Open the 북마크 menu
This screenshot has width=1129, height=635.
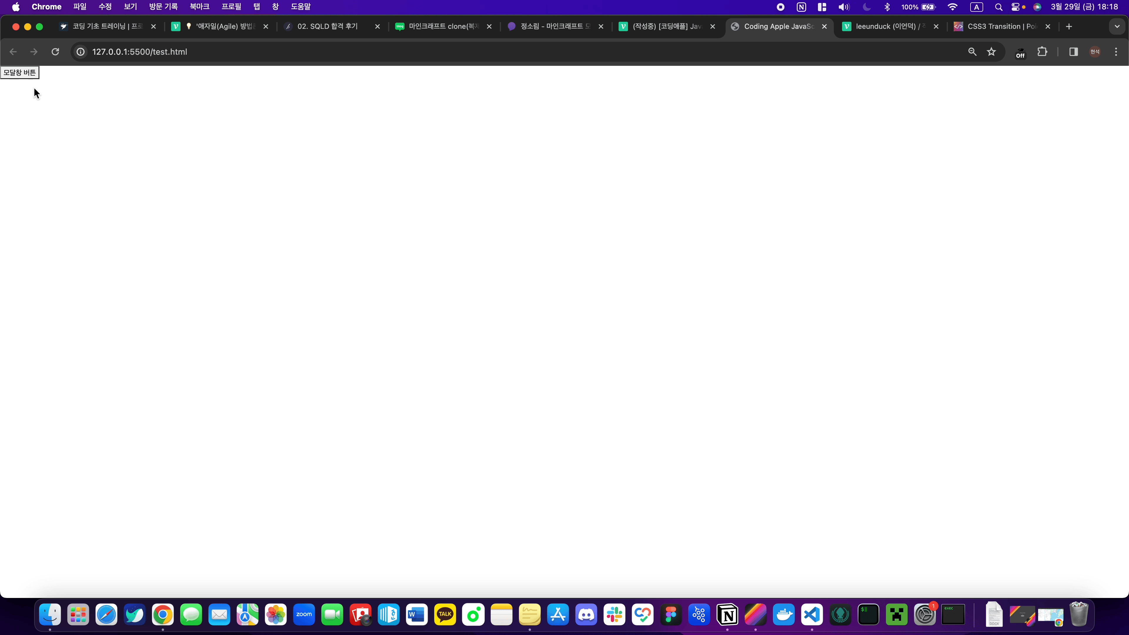tap(199, 7)
